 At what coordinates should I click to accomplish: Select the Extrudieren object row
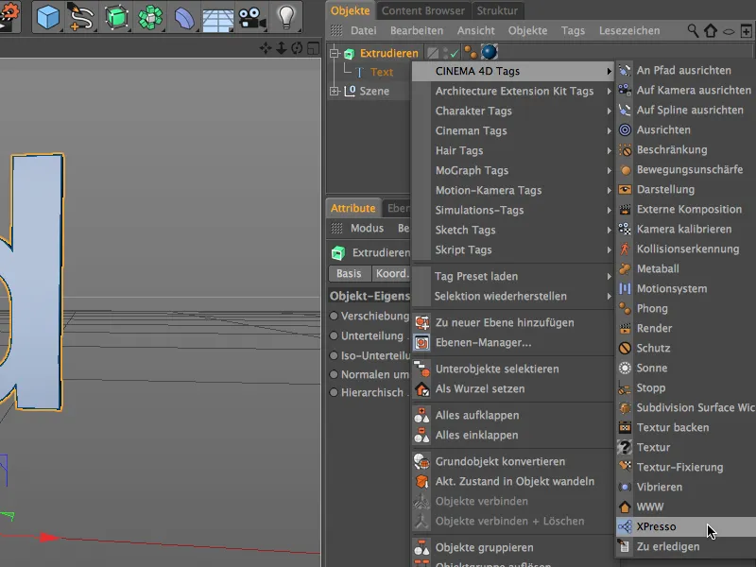pos(388,53)
